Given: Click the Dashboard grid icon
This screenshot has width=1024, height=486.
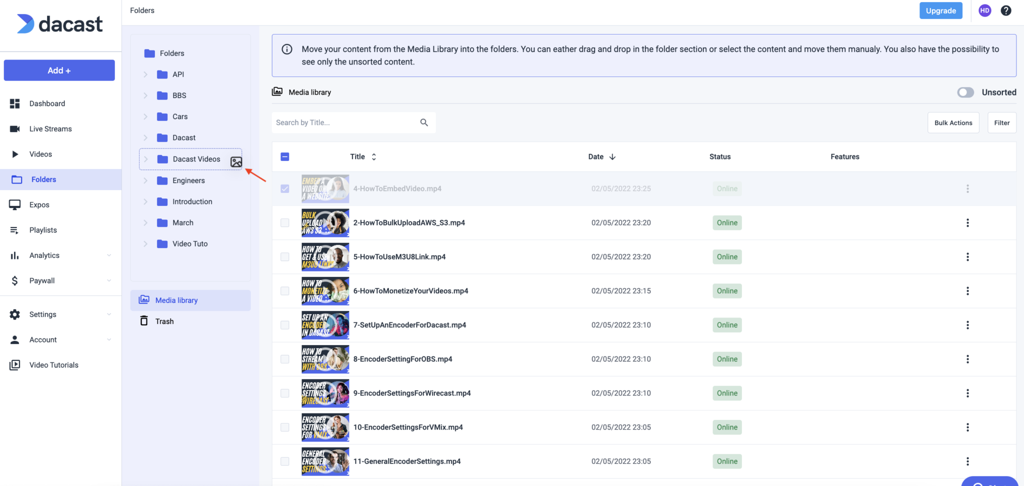Looking at the screenshot, I should (x=15, y=103).
